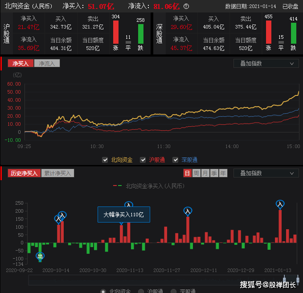Switch to the 净流入 tab

pyautogui.click(x=47, y=63)
